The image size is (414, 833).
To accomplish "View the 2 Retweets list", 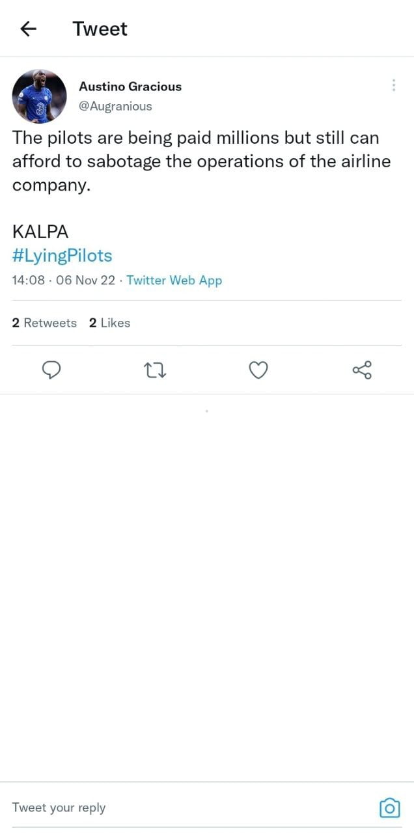I will [x=44, y=323].
